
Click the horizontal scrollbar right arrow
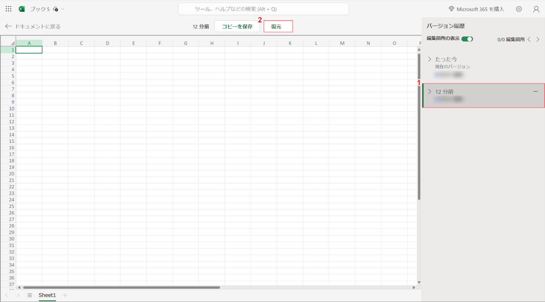414,287
